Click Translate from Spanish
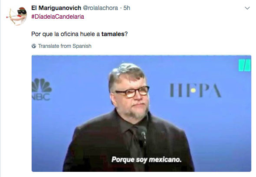Viewport: 256px width, 177px height. (x=65, y=46)
